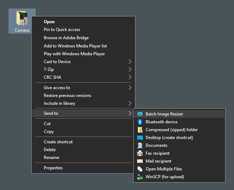The height and width of the screenshot is (190, 234).
Task: Open Properties from the context menu
Action: pyautogui.click(x=83, y=168)
